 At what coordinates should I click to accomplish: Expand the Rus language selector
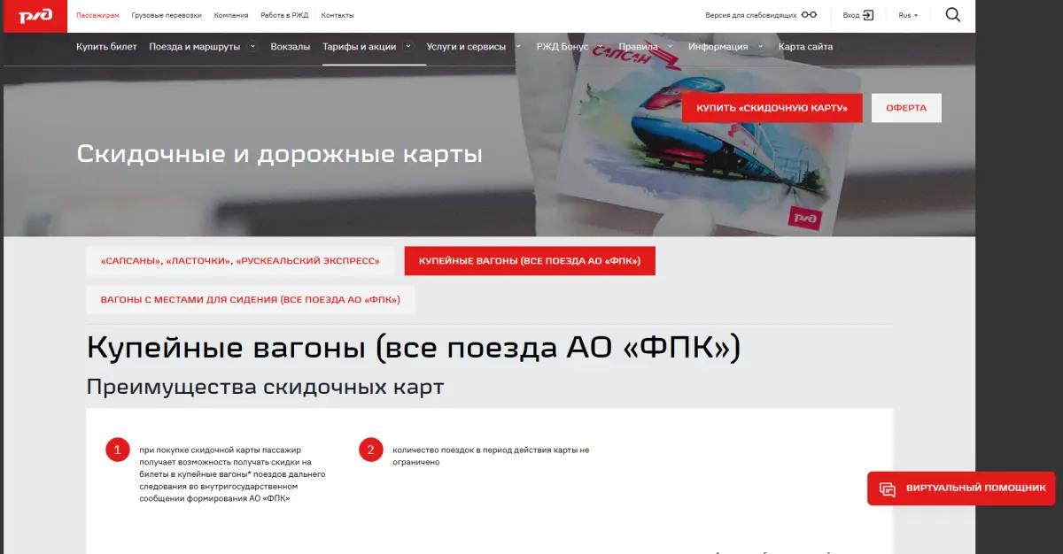[908, 15]
